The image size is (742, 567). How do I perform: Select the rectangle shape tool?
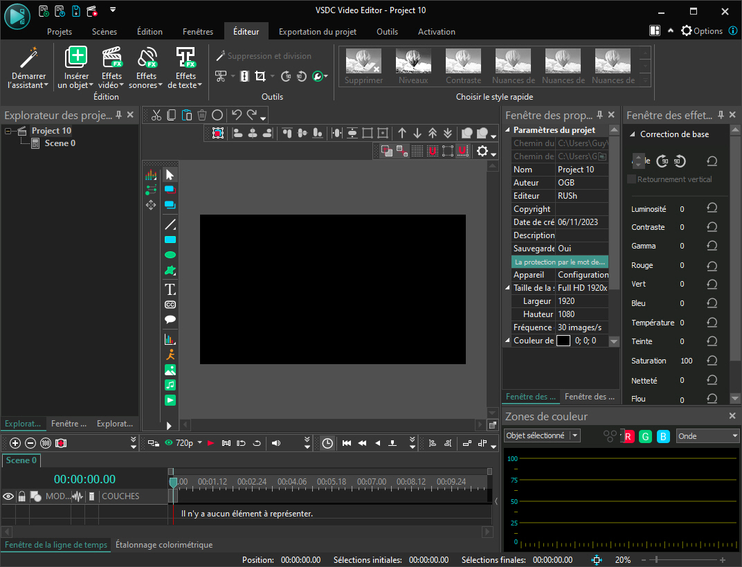[x=170, y=240]
